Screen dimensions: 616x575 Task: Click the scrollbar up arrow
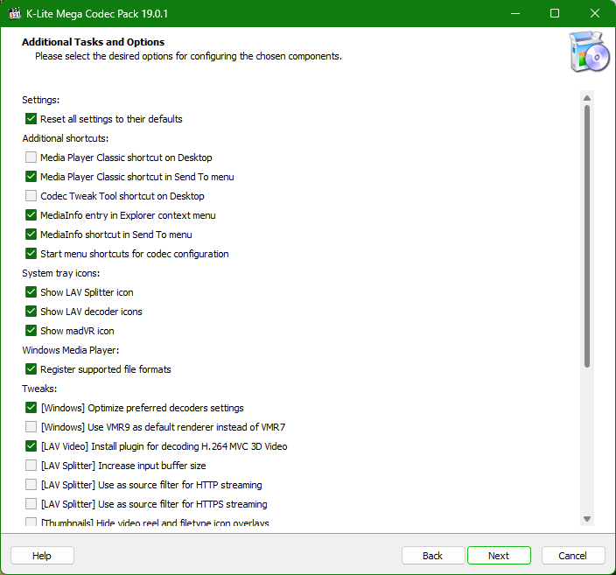click(587, 98)
